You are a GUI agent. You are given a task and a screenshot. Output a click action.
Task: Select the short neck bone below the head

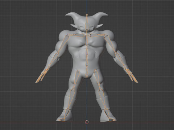87,32
